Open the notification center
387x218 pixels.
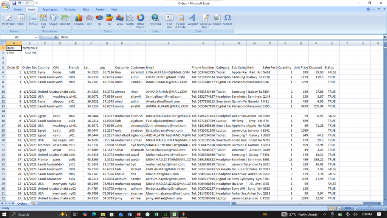pos(379,214)
